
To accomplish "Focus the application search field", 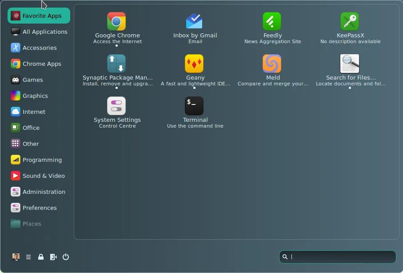I will pyautogui.click(x=337, y=257).
